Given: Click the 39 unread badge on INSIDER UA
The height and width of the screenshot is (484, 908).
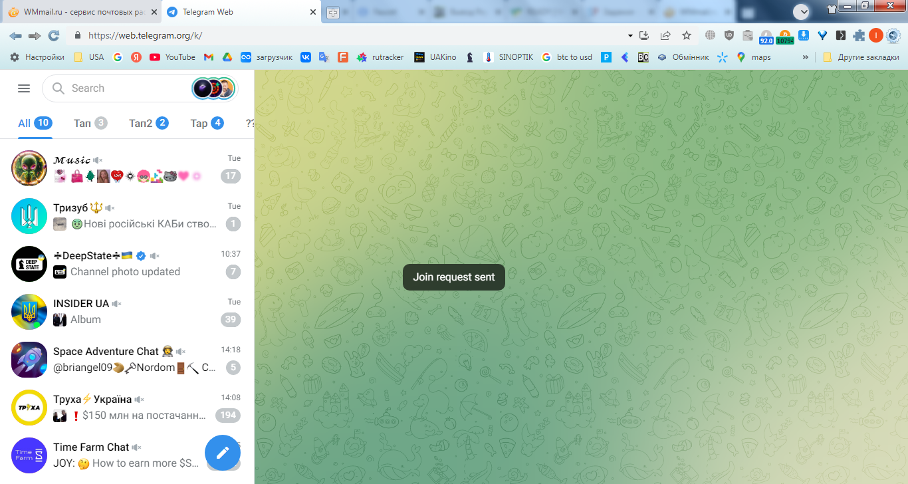Looking at the screenshot, I should (231, 320).
